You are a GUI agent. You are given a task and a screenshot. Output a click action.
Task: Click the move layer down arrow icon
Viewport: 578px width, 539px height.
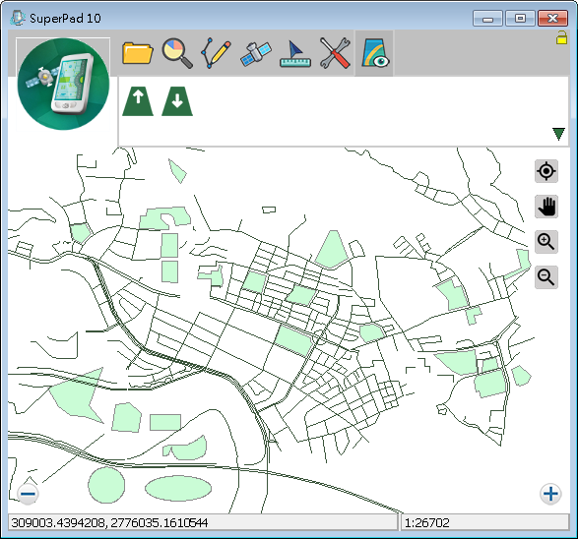point(177,101)
